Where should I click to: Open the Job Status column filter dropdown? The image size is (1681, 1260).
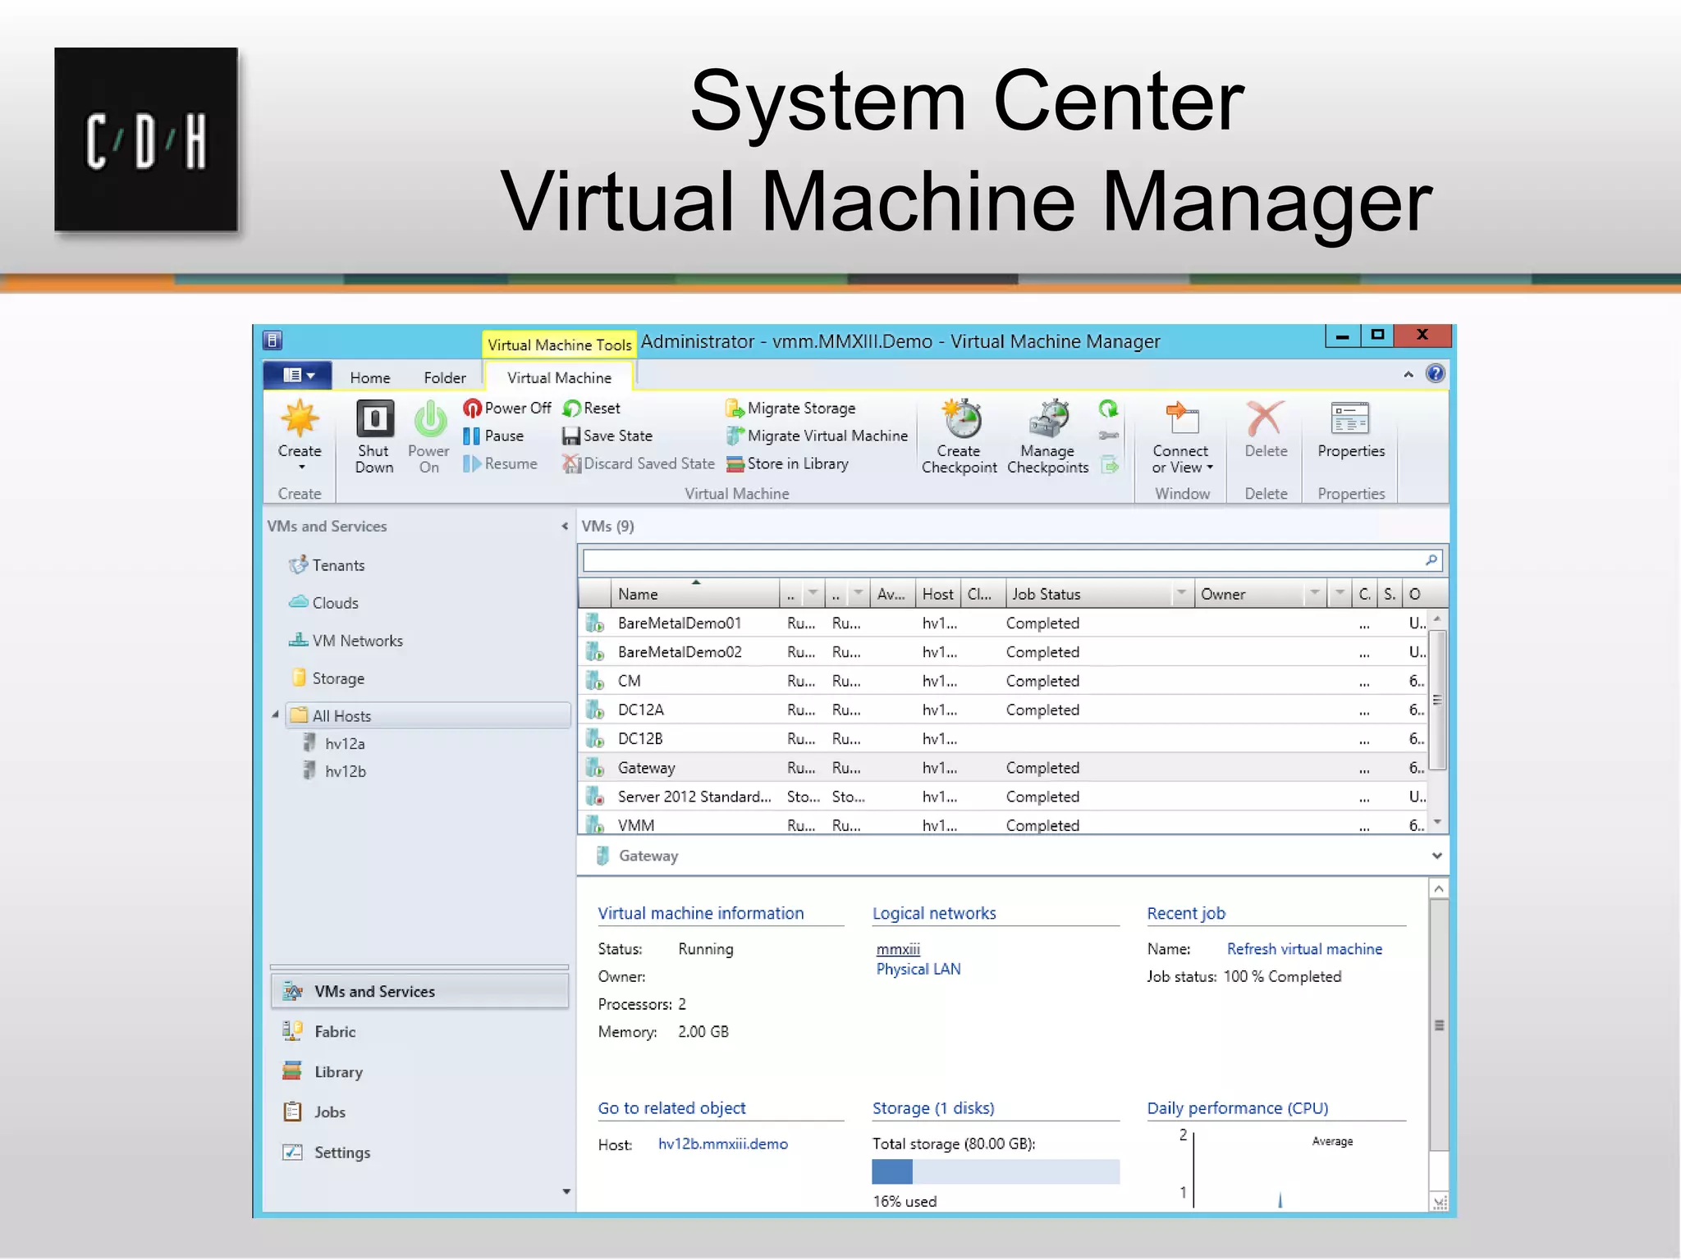click(1182, 592)
